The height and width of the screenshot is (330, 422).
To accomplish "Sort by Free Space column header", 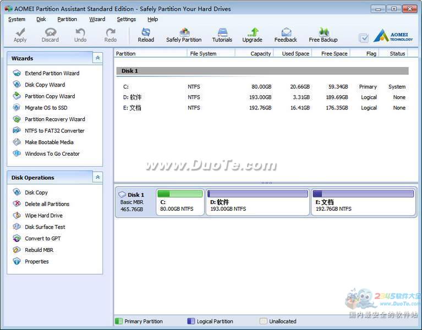I will tap(331, 53).
